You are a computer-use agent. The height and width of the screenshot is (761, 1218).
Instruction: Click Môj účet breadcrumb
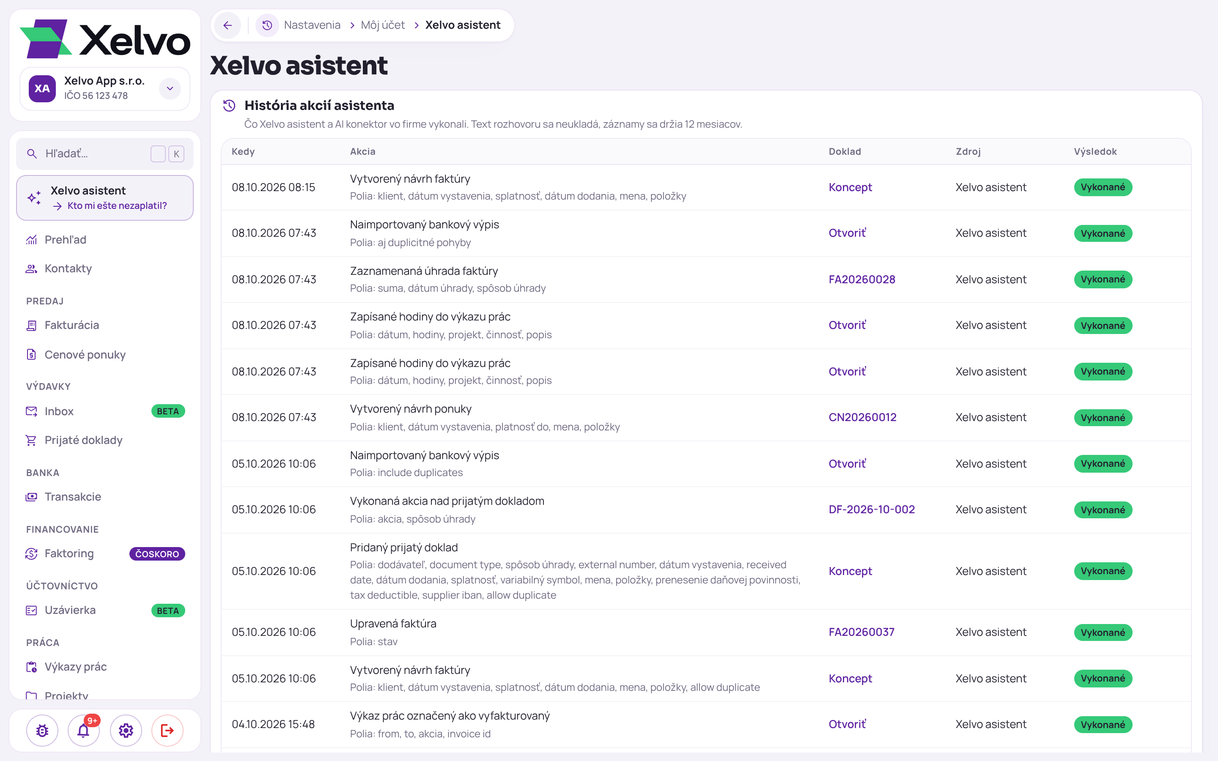click(x=382, y=25)
